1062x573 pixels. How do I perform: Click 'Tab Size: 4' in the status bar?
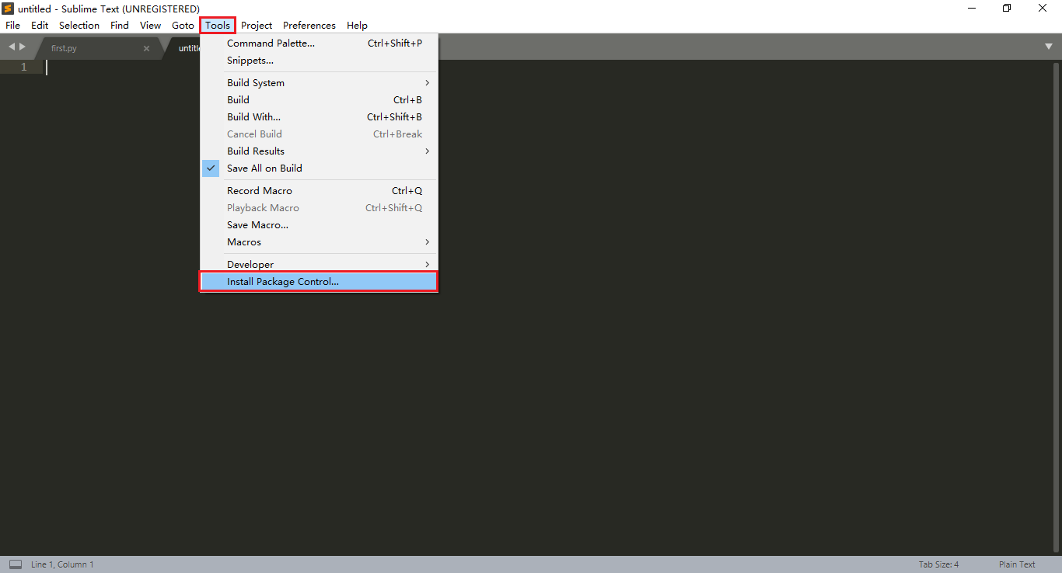tap(938, 564)
